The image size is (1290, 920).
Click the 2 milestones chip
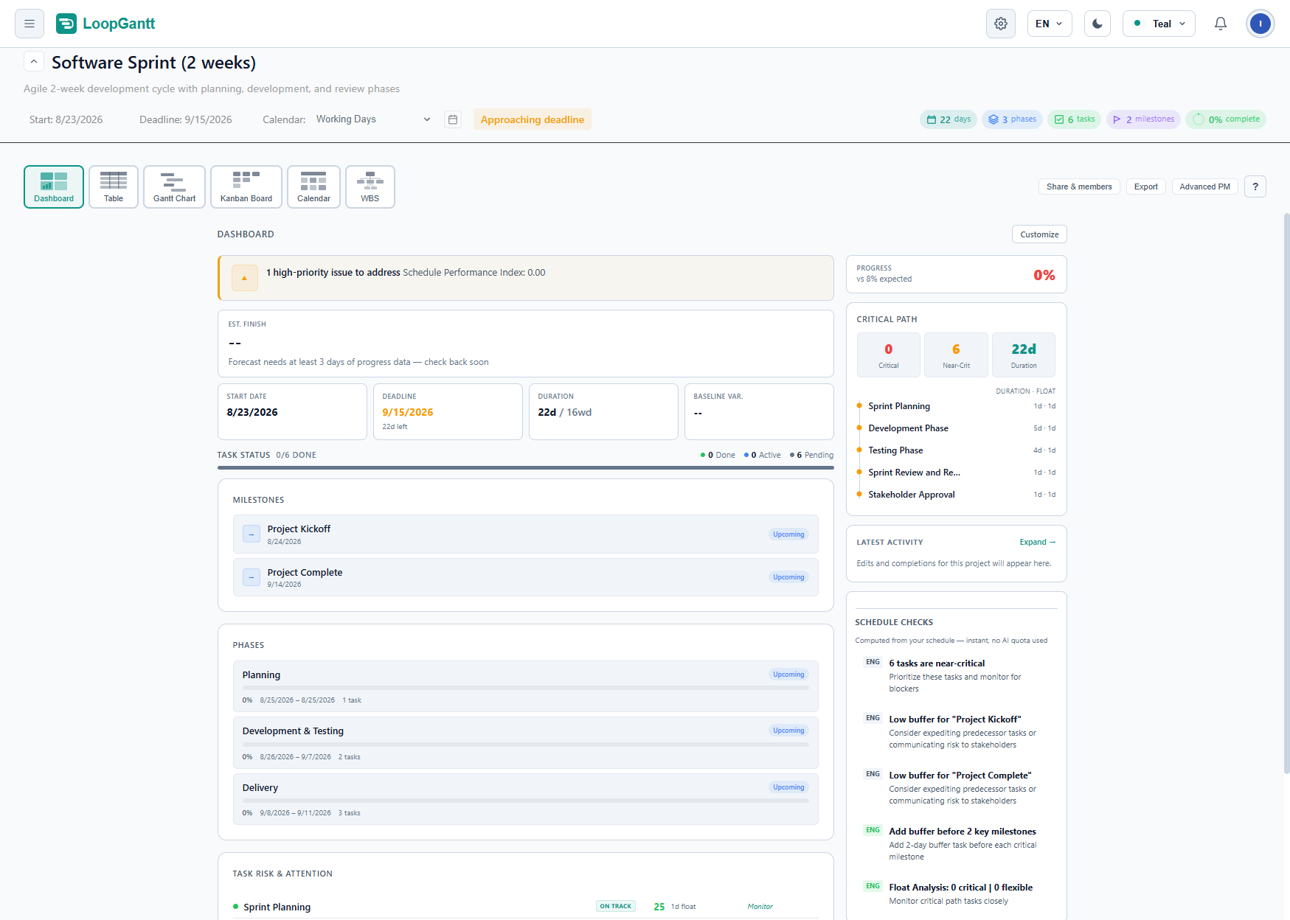tap(1143, 119)
